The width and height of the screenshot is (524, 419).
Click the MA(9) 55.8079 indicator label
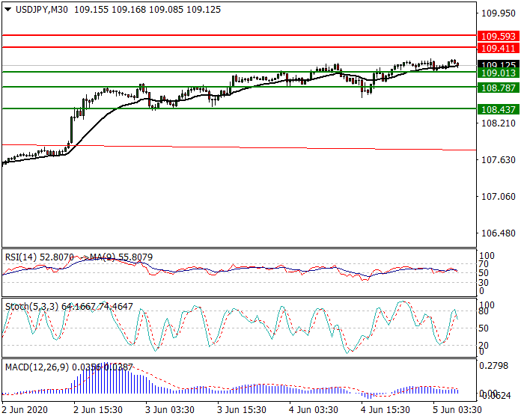(x=121, y=257)
